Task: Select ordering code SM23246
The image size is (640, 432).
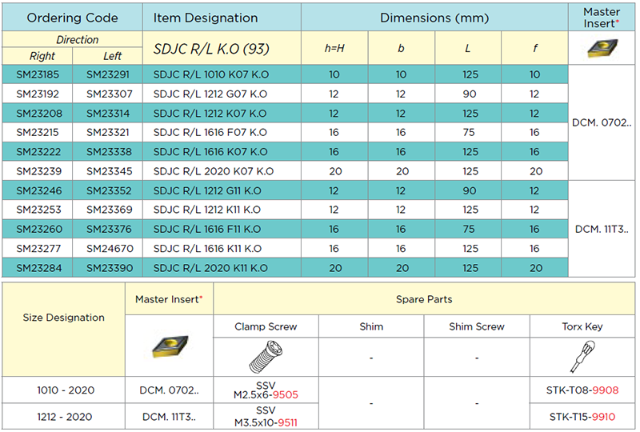Action: tap(39, 190)
